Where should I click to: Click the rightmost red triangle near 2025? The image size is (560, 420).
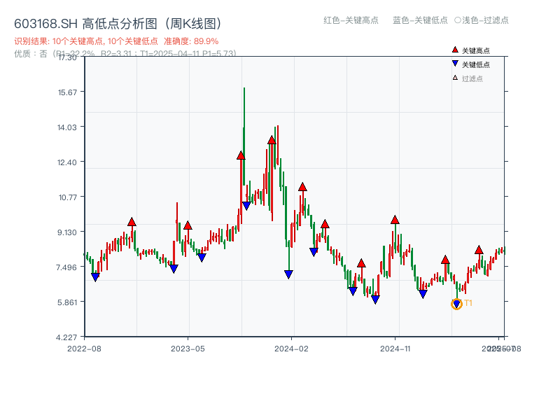[x=479, y=249]
